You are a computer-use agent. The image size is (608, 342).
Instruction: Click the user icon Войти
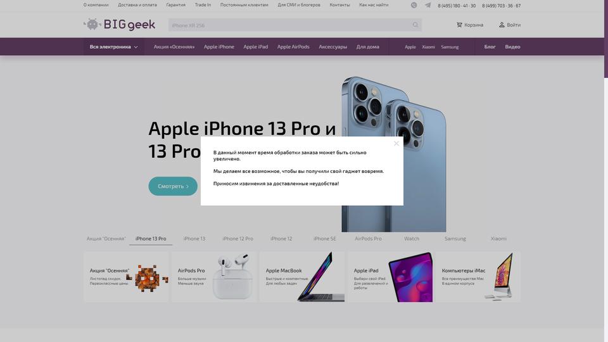502,25
